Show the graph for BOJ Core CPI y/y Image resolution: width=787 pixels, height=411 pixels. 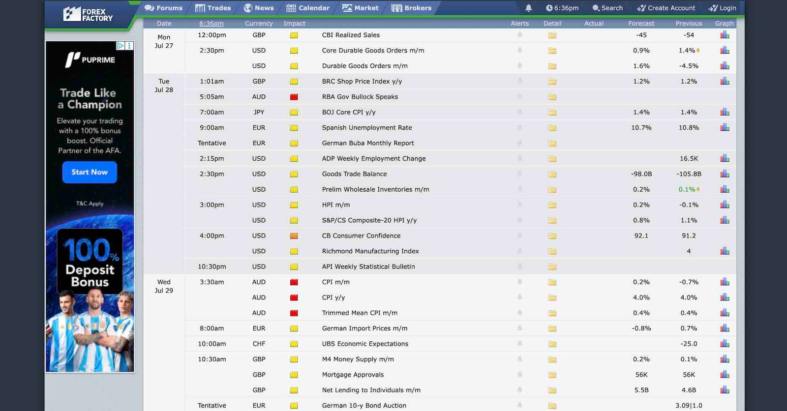pyautogui.click(x=725, y=112)
